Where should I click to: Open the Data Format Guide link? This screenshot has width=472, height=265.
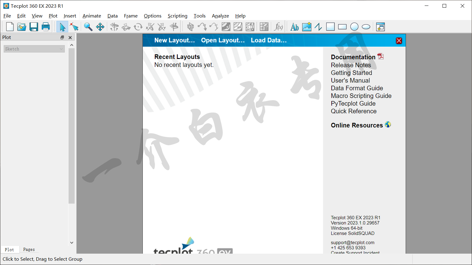(x=357, y=88)
